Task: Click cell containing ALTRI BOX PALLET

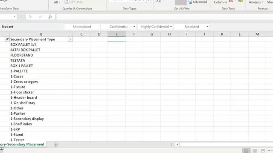Action: [x=41, y=50]
